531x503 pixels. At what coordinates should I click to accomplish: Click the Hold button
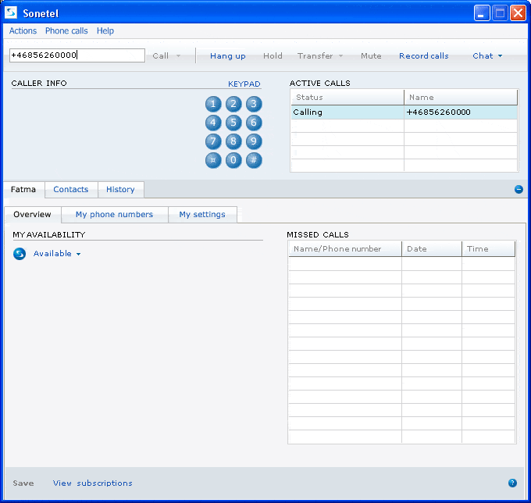[x=273, y=56]
